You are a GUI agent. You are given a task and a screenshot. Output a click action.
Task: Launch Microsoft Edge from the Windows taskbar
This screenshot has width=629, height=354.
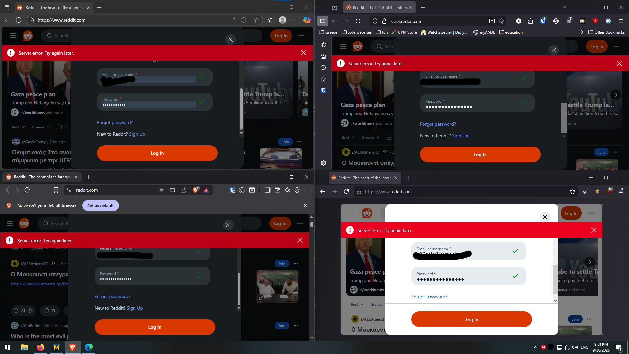click(x=89, y=347)
